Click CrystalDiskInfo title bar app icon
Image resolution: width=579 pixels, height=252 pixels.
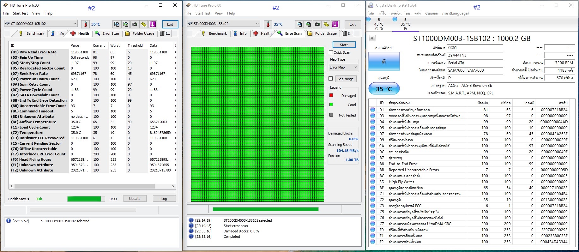click(x=371, y=5)
